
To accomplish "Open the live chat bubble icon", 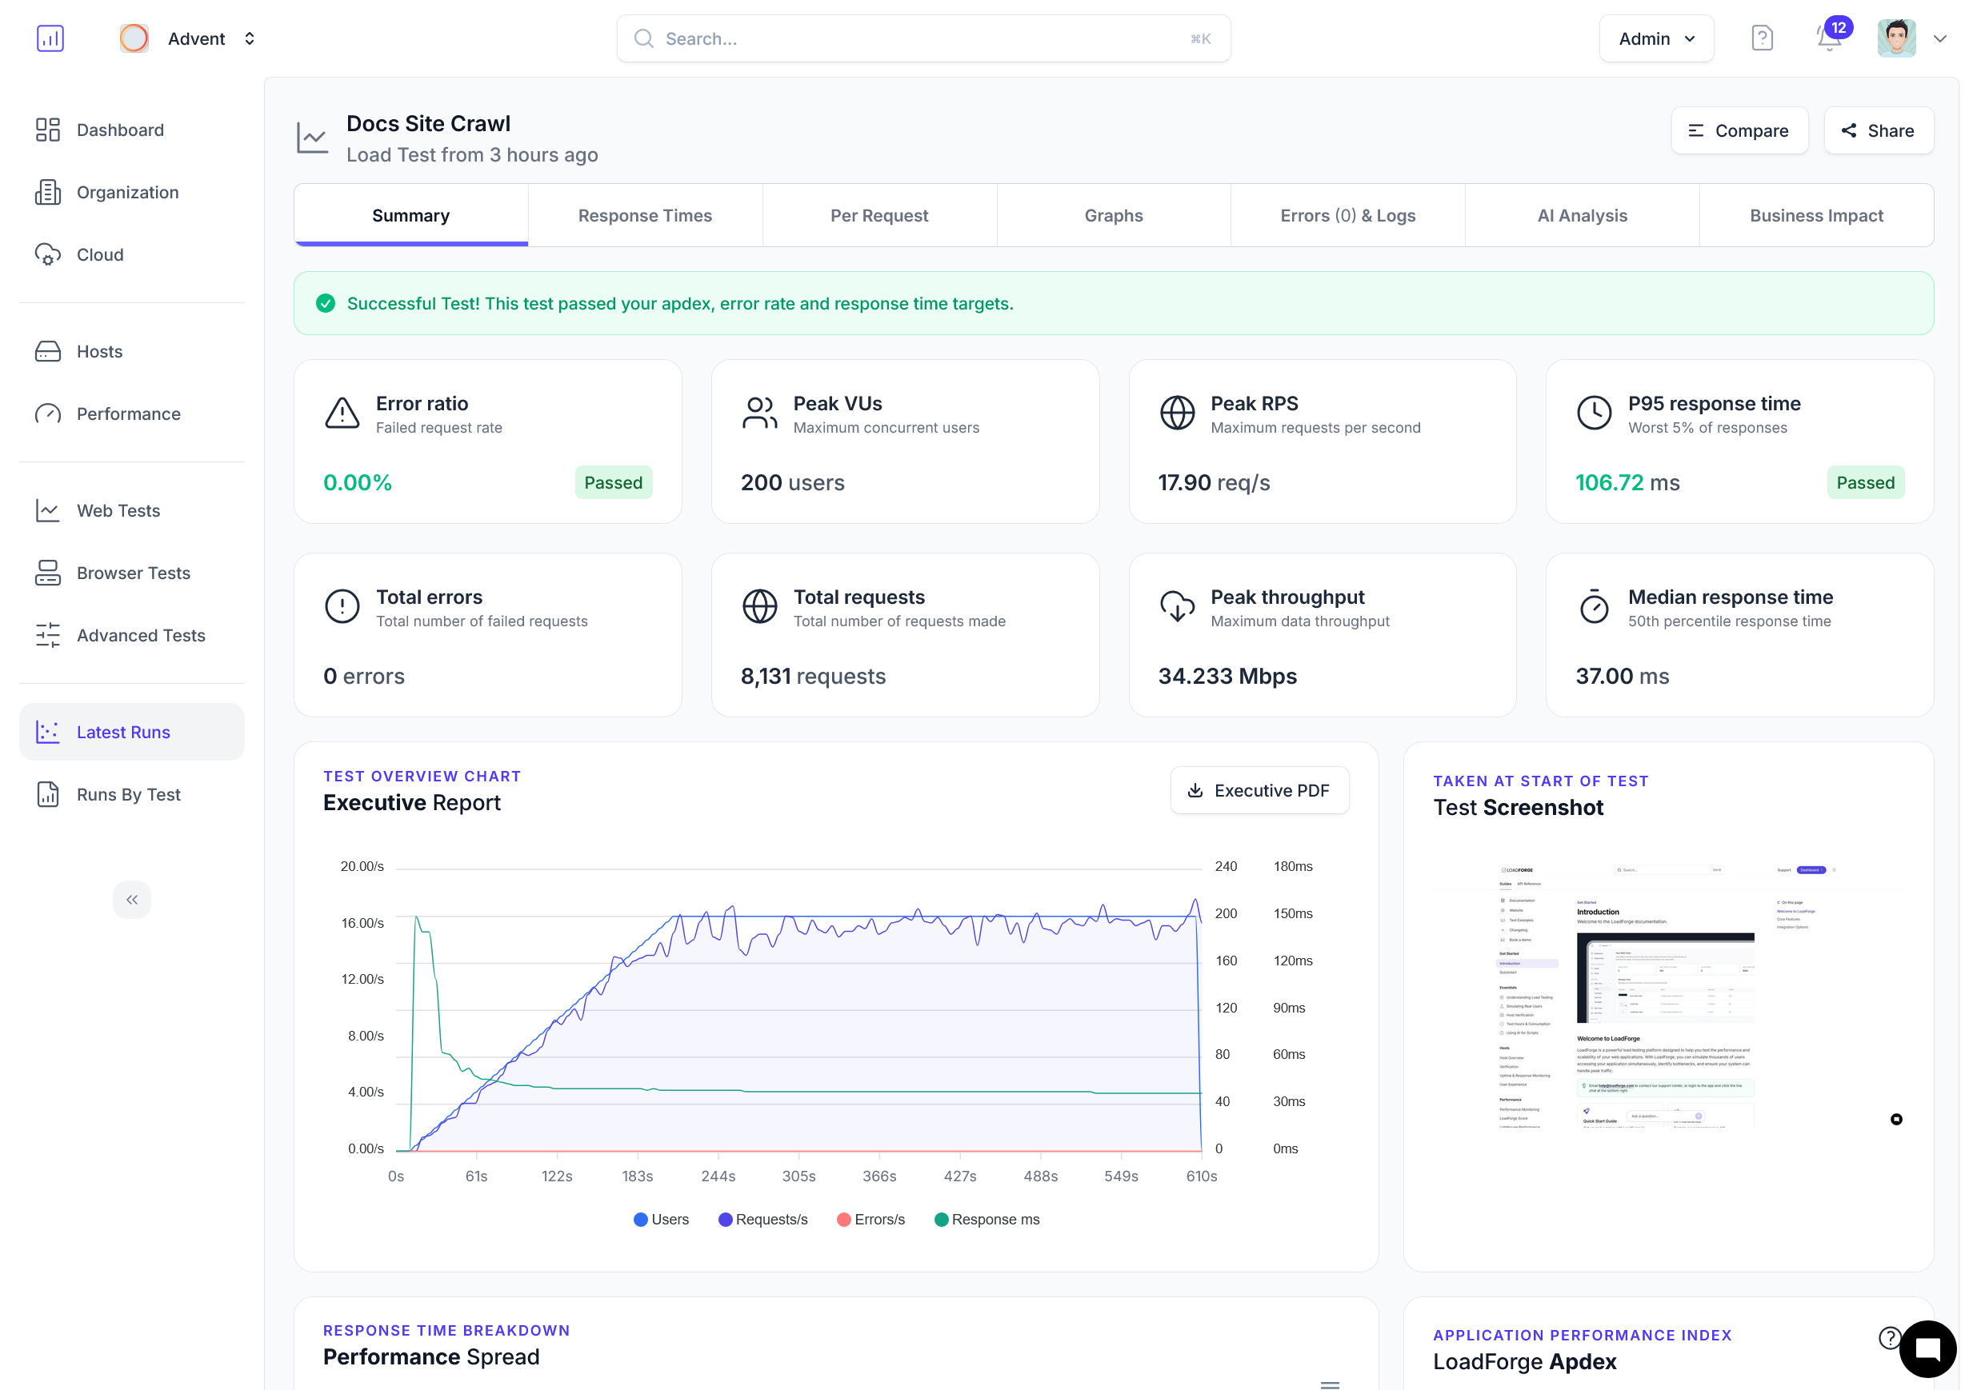I will tap(1927, 1349).
